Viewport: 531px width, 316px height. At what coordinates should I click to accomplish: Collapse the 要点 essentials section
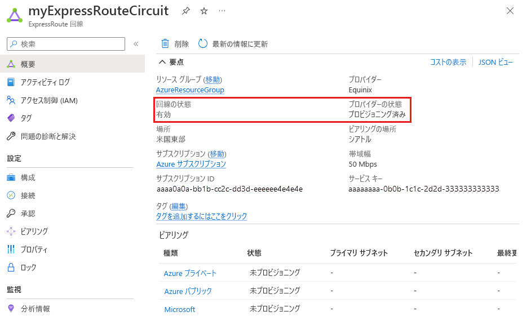coord(162,62)
